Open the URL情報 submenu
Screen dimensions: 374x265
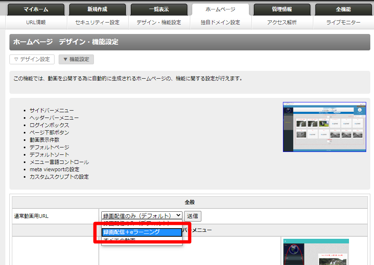[36, 23]
